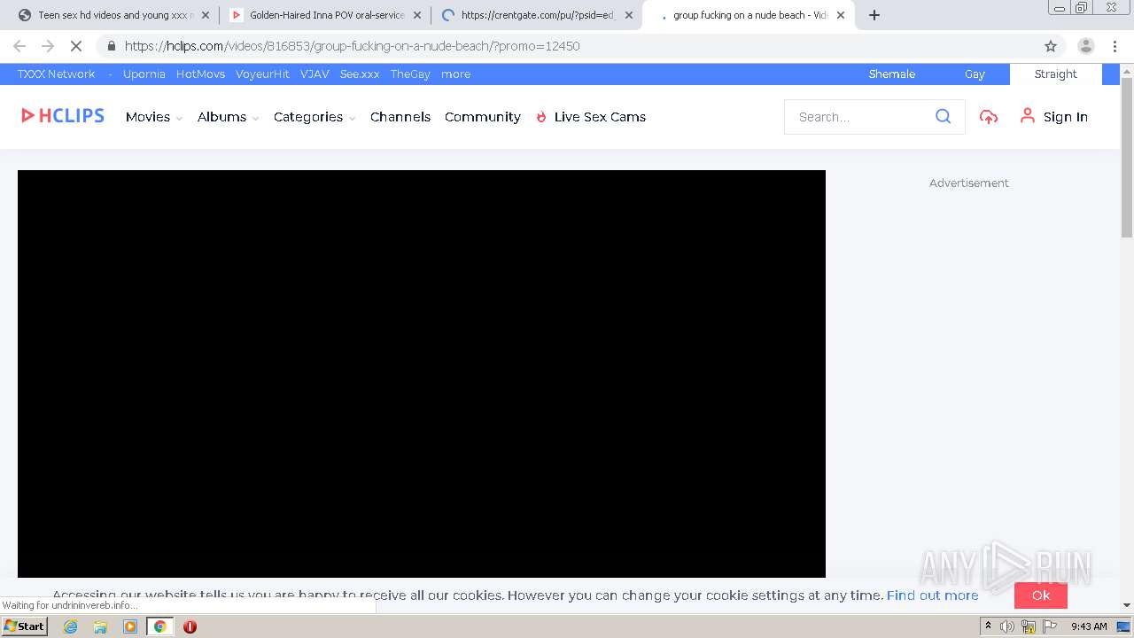Image resolution: width=1134 pixels, height=638 pixels.
Task: Close the active nude beach tab
Action: pos(841,15)
